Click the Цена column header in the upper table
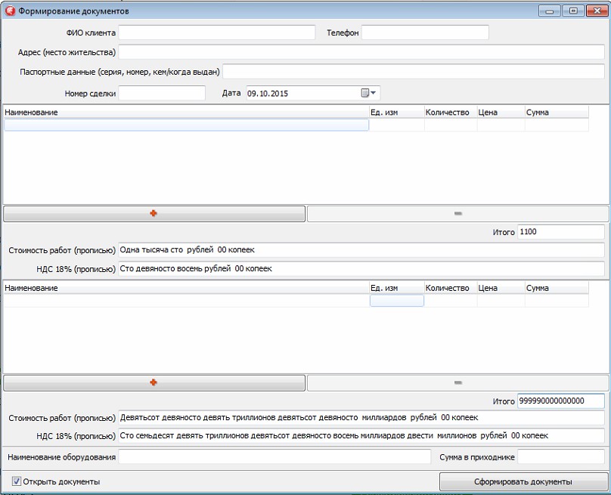This screenshot has width=611, height=495. point(501,113)
